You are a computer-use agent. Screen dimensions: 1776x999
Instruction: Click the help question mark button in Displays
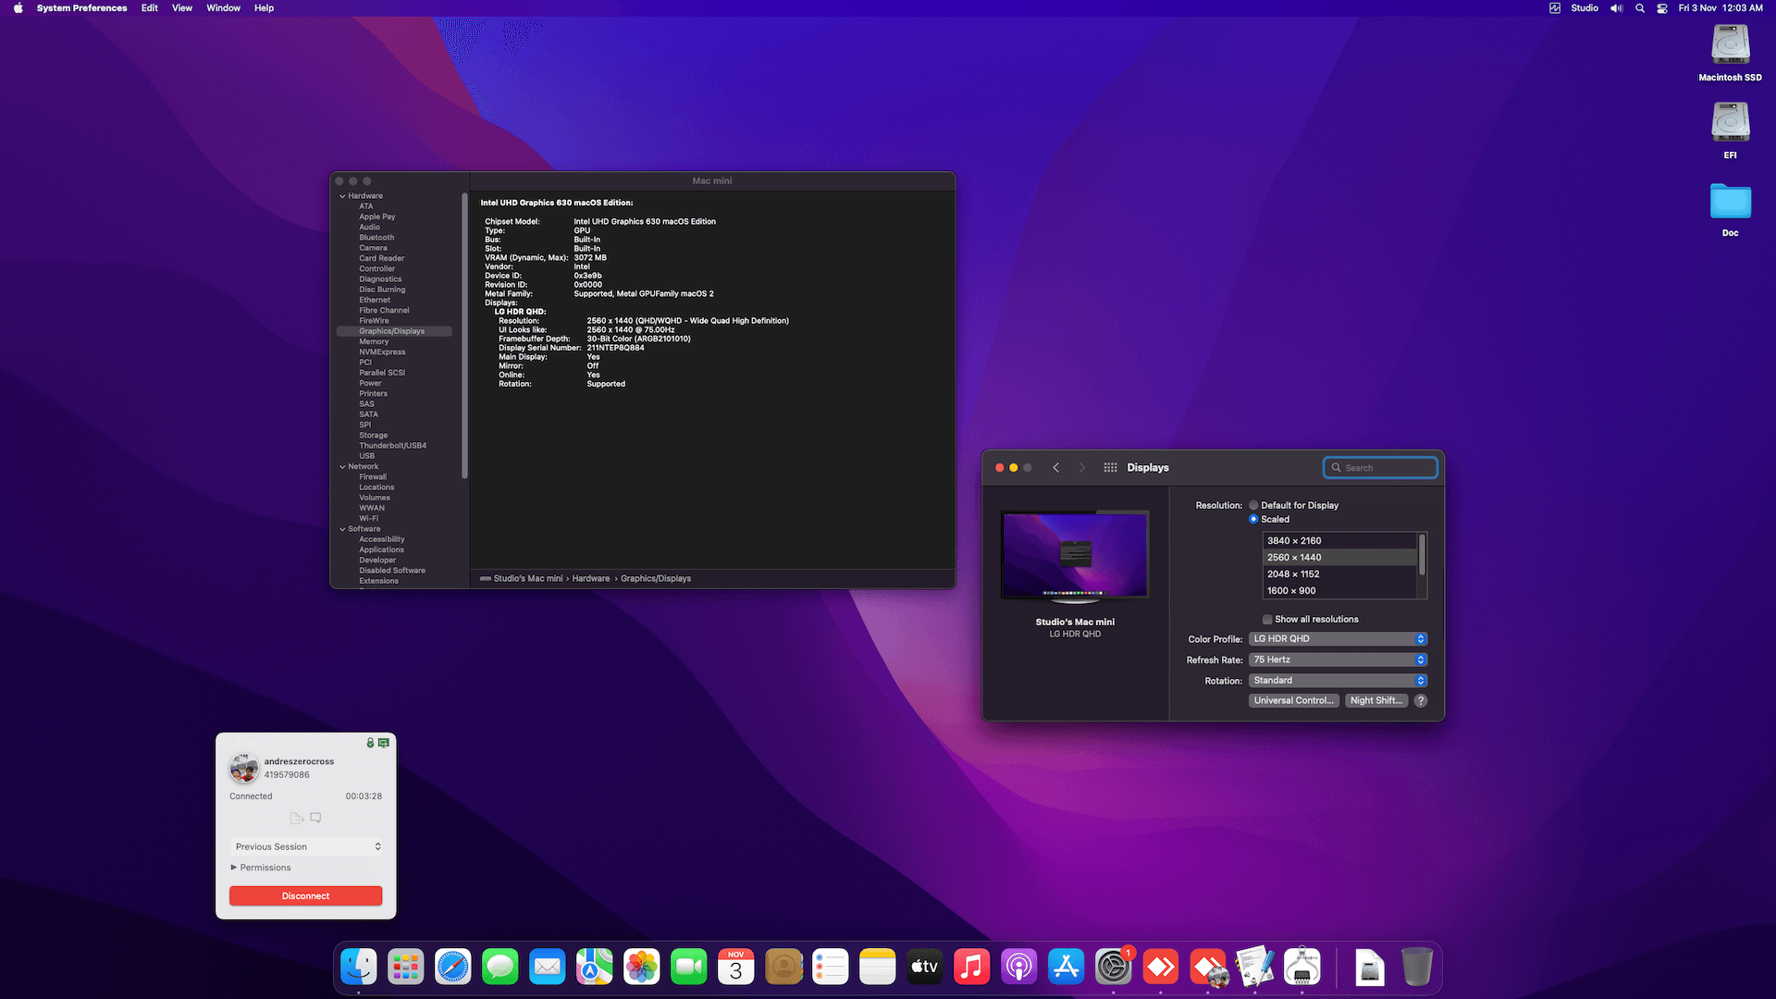(x=1422, y=701)
